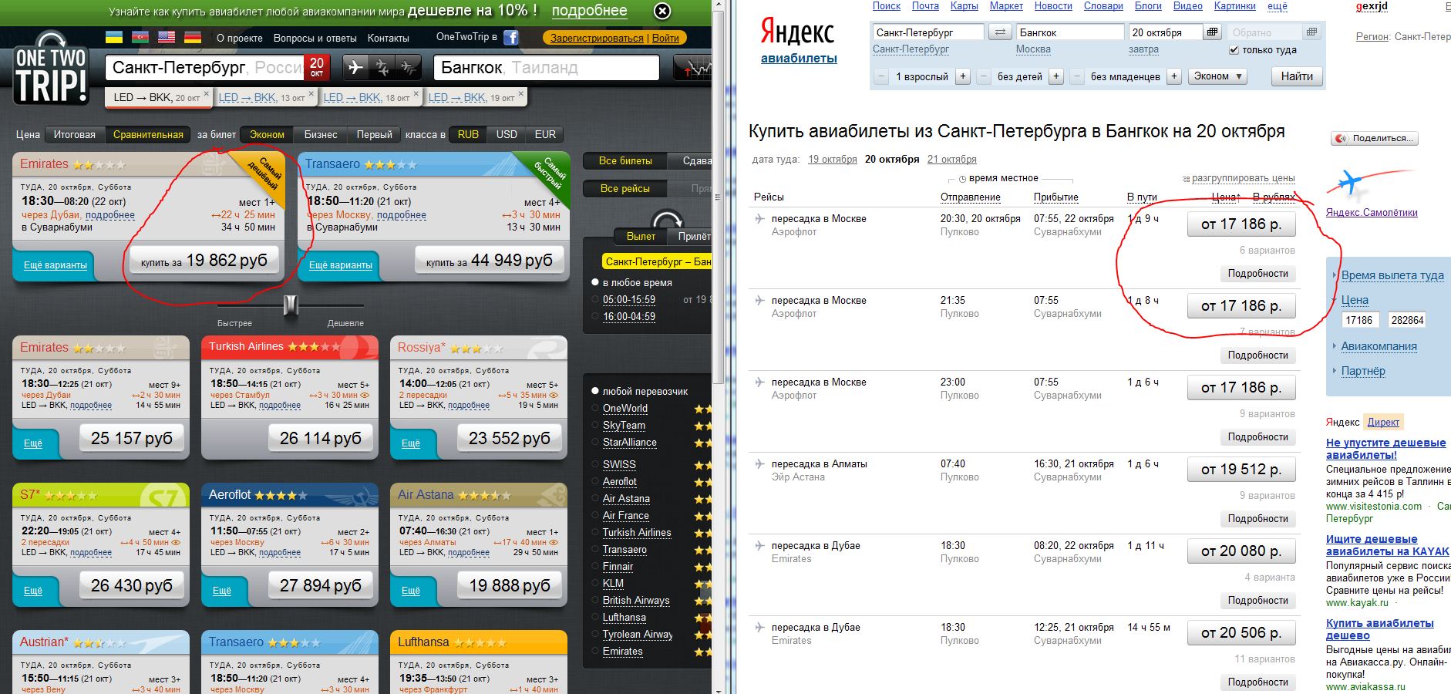This screenshot has width=1451, height=694.
Task: Expand the Авиакомпания filter
Action: click(1379, 346)
